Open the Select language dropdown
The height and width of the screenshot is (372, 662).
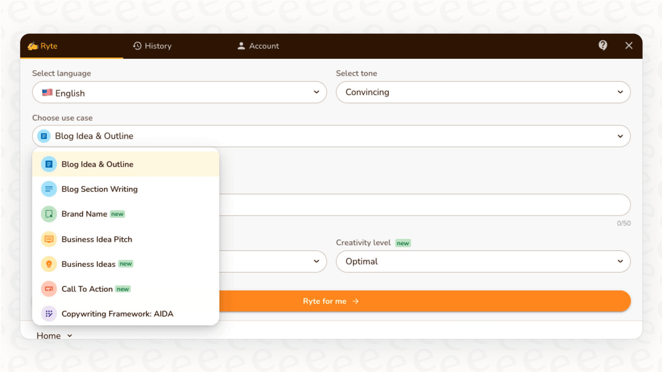coord(179,93)
